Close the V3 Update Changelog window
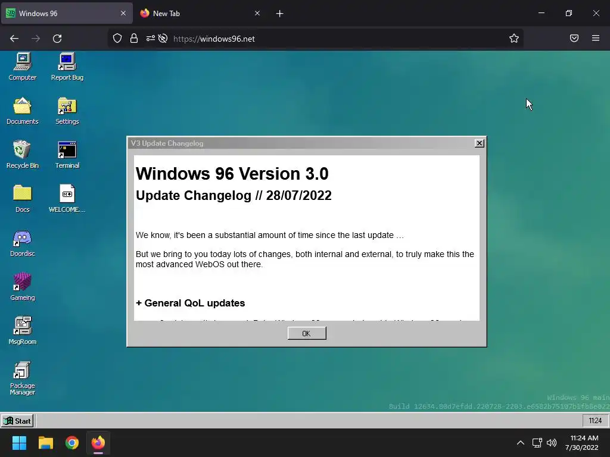Image resolution: width=610 pixels, height=457 pixels. pyautogui.click(x=480, y=143)
